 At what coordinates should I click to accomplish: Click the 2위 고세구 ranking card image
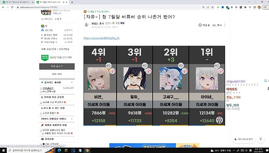[171, 79]
